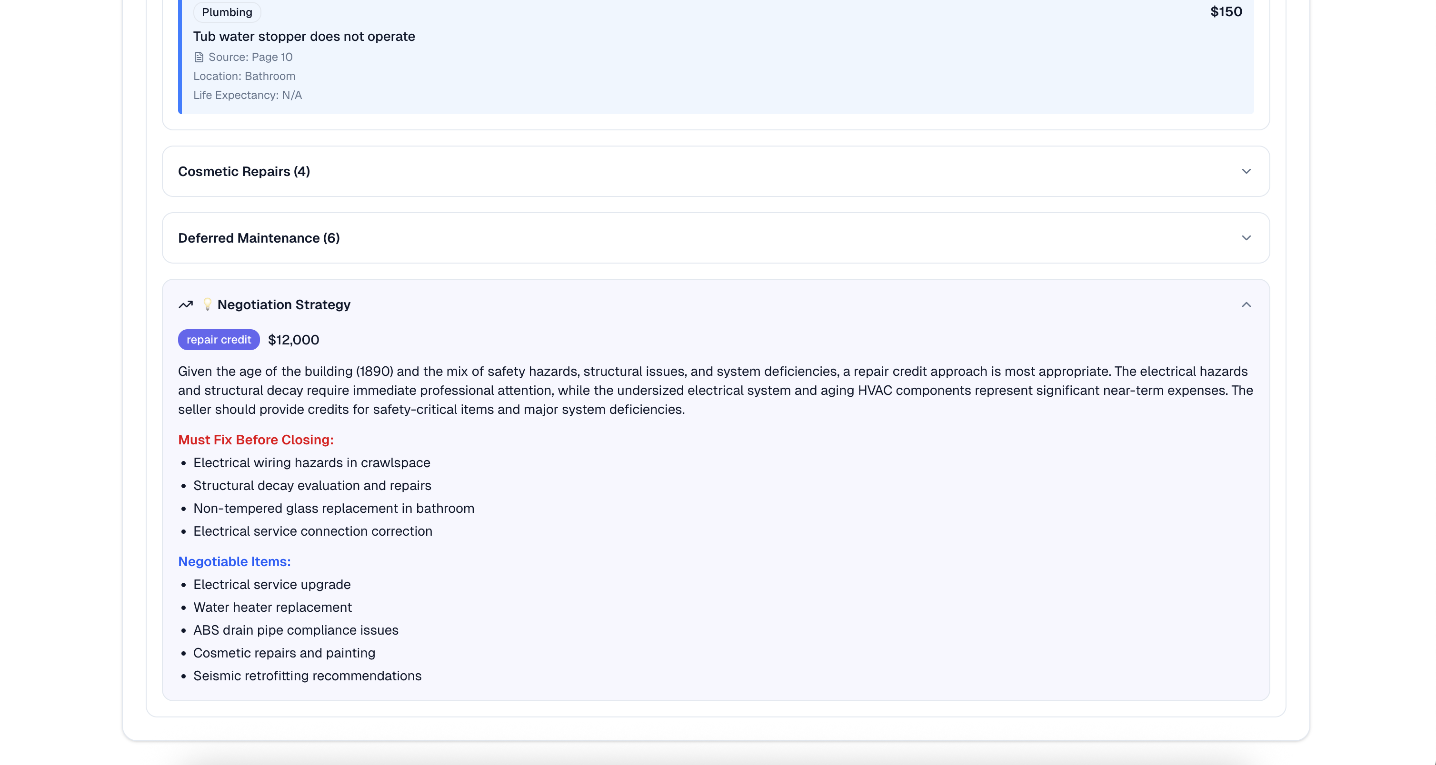Click the repair credit badge
This screenshot has height=765, width=1436.
pyautogui.click(x=219, y=339)
